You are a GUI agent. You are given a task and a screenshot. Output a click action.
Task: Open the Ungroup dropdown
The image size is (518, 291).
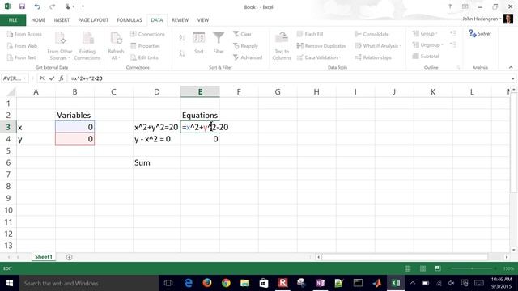click(427, 45)
